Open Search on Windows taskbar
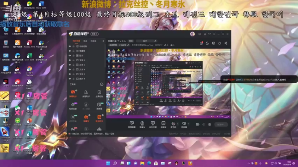The height and width of the screenshot is (167, 298). pos(115,163)
